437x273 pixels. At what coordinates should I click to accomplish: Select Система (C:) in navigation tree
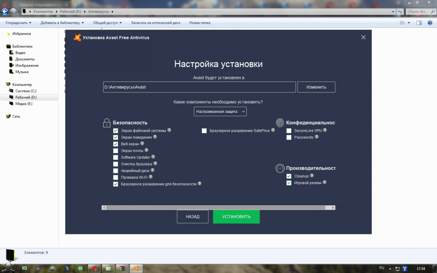click(x=25, y=91)
